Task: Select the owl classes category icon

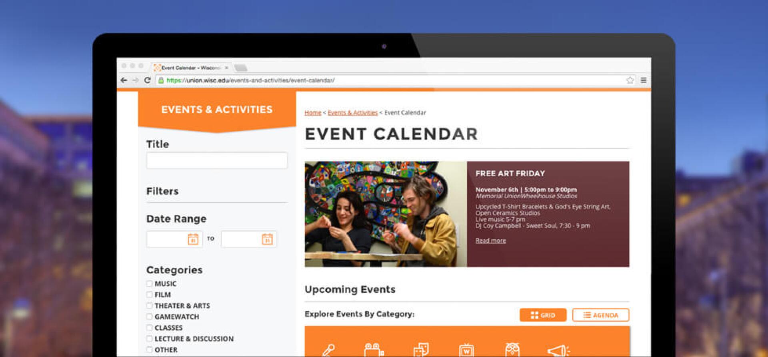Action: click(x=512, y=350)
